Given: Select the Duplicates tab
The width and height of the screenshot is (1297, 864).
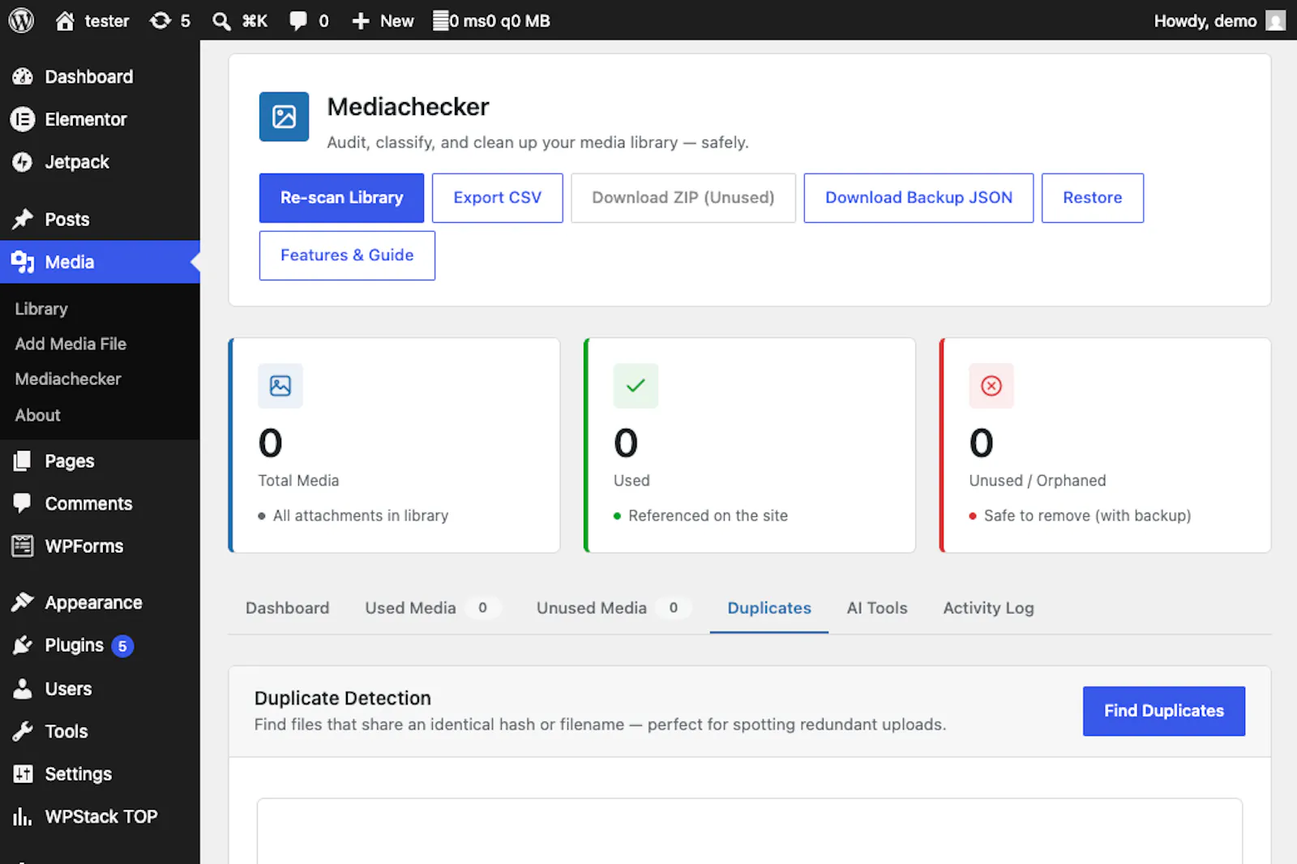Looking at the screenshot, I should coord(769,608).
